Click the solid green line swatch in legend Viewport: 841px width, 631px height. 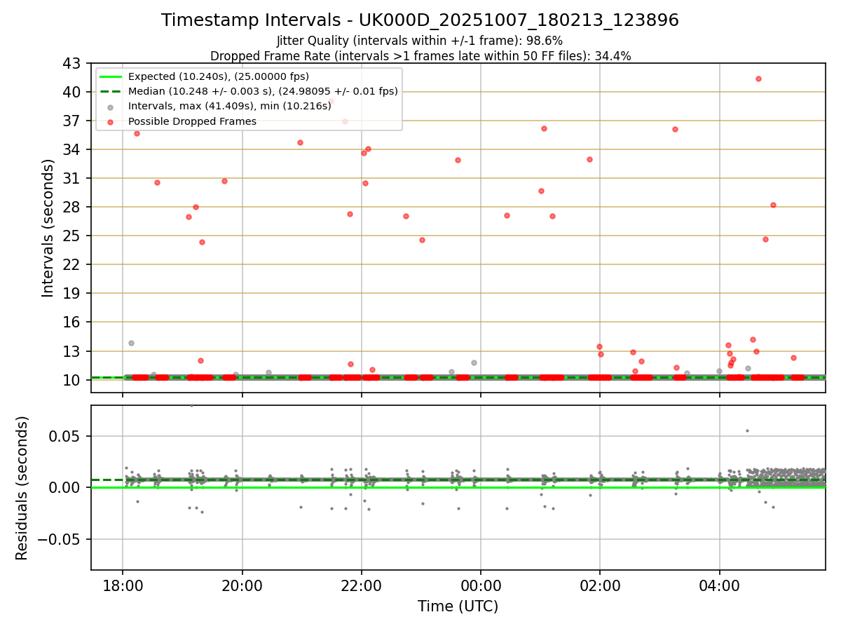111,76
